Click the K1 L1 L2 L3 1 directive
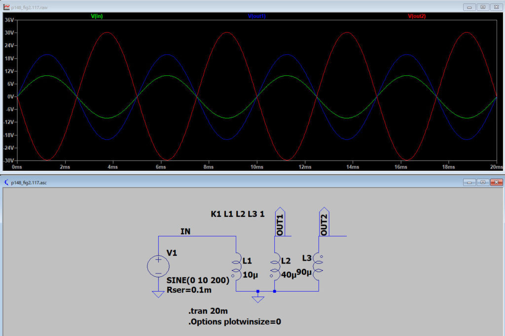The image size is (505, 336). coord(238,214)
